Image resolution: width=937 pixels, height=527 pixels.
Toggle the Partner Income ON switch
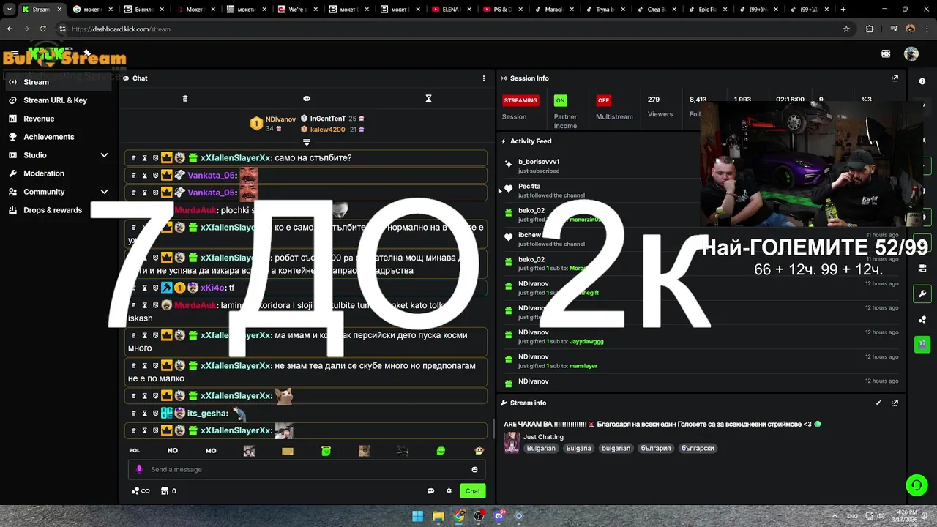pos(560,100)
